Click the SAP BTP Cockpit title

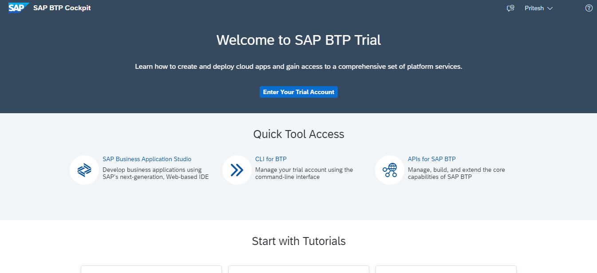click(62, 8)
